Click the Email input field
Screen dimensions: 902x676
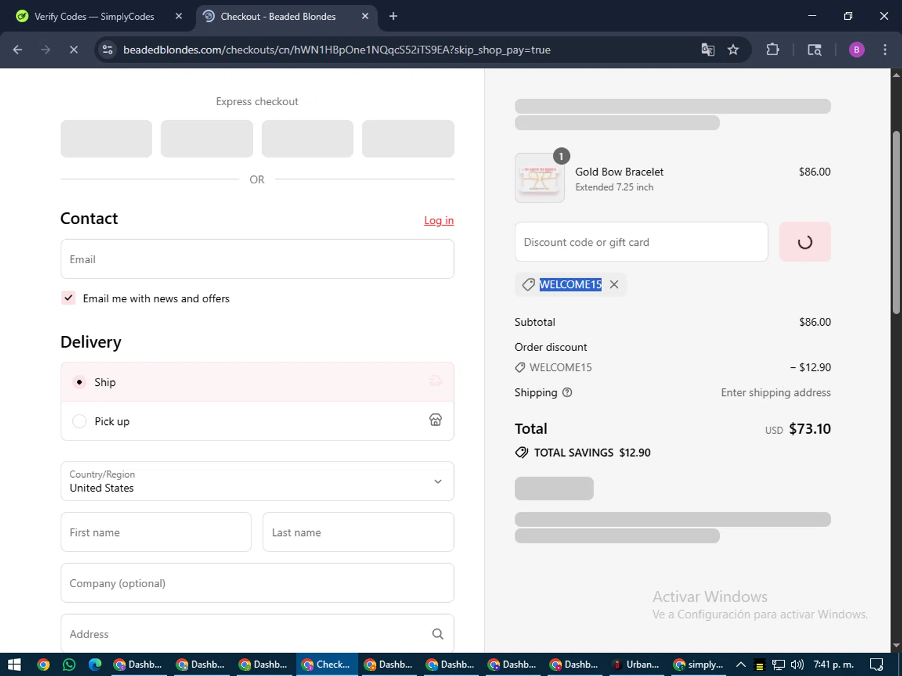pos(257,259)
